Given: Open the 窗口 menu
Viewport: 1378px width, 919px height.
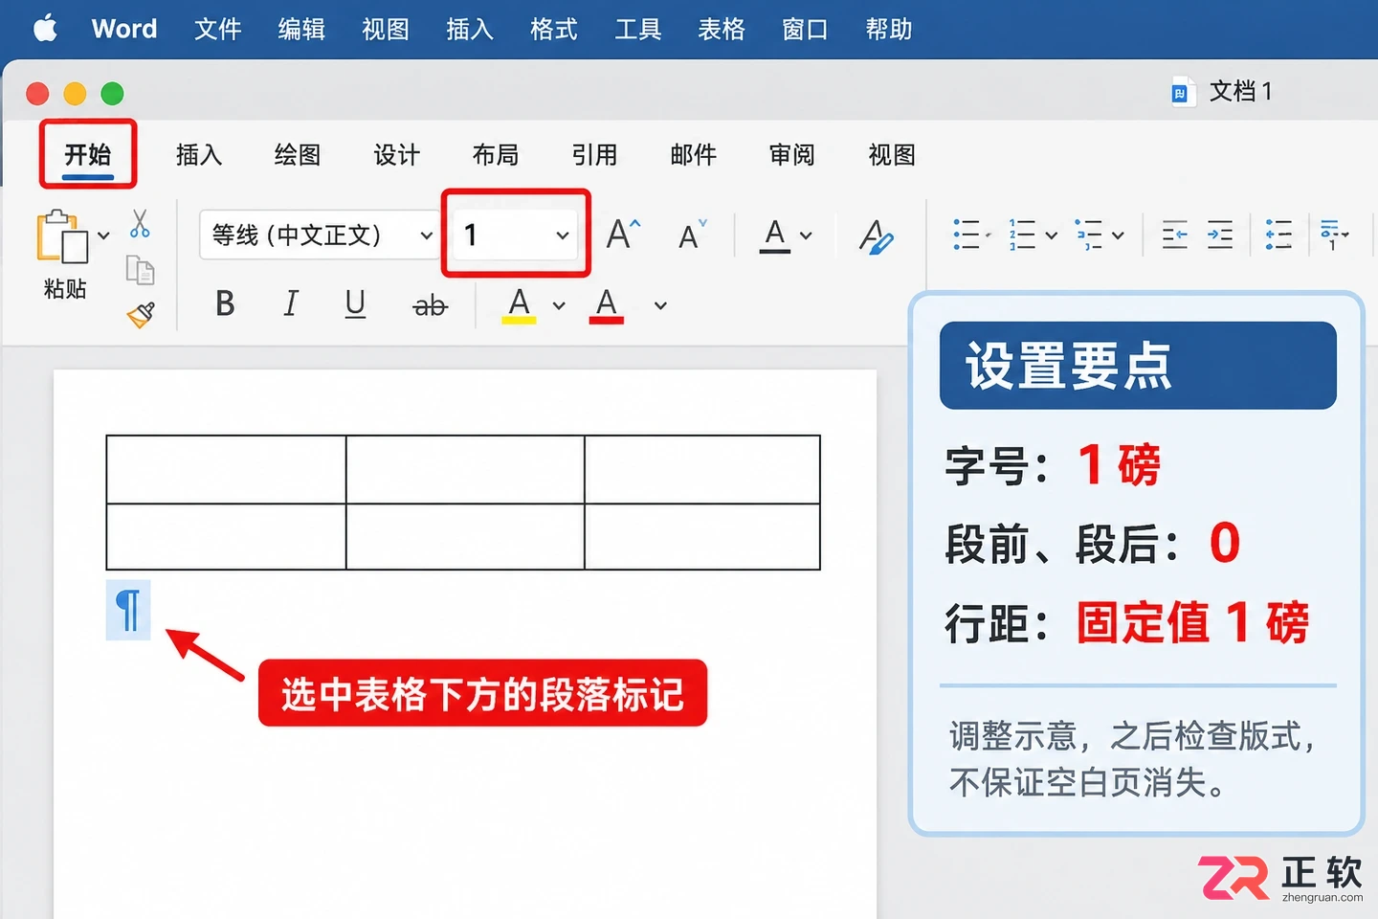Looking at the screenshot, I should (805, 29).
